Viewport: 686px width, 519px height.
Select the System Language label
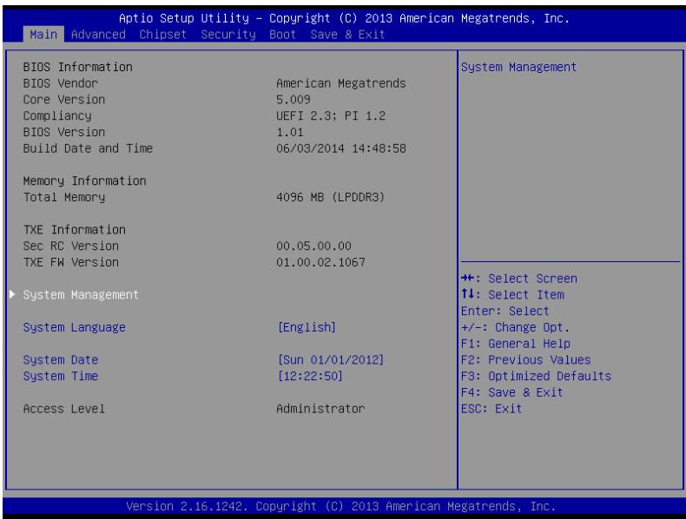75,327
